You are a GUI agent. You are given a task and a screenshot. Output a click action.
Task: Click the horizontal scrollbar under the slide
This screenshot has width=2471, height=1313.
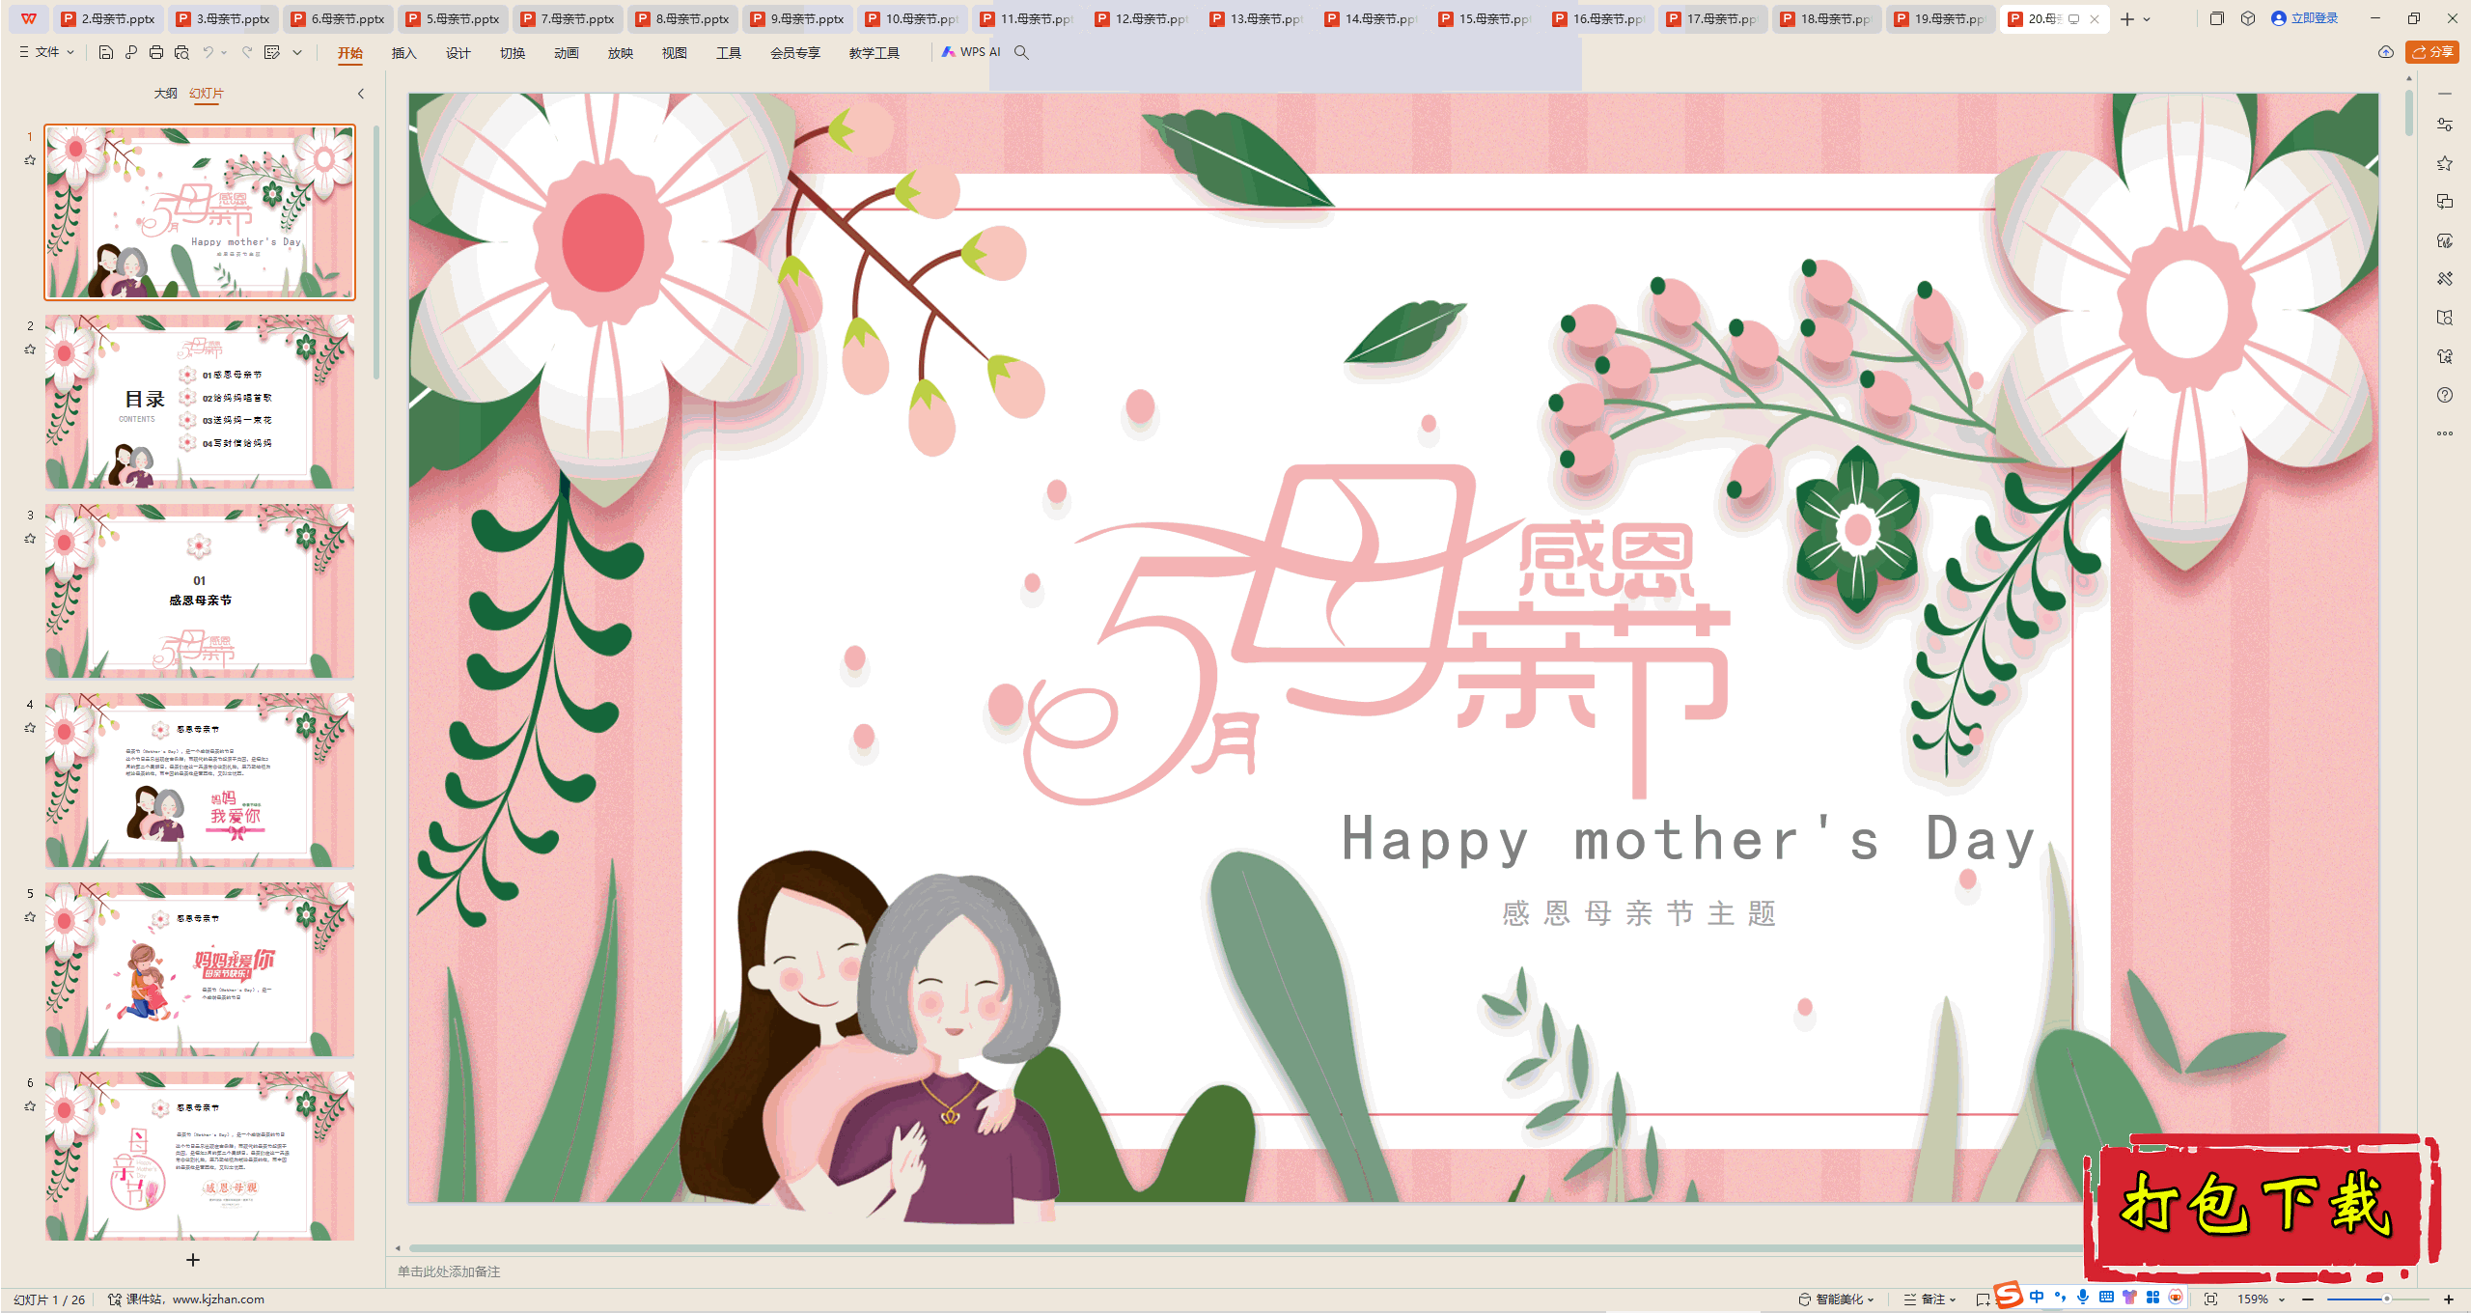pyautogui.click(x=1245, y=1248)
